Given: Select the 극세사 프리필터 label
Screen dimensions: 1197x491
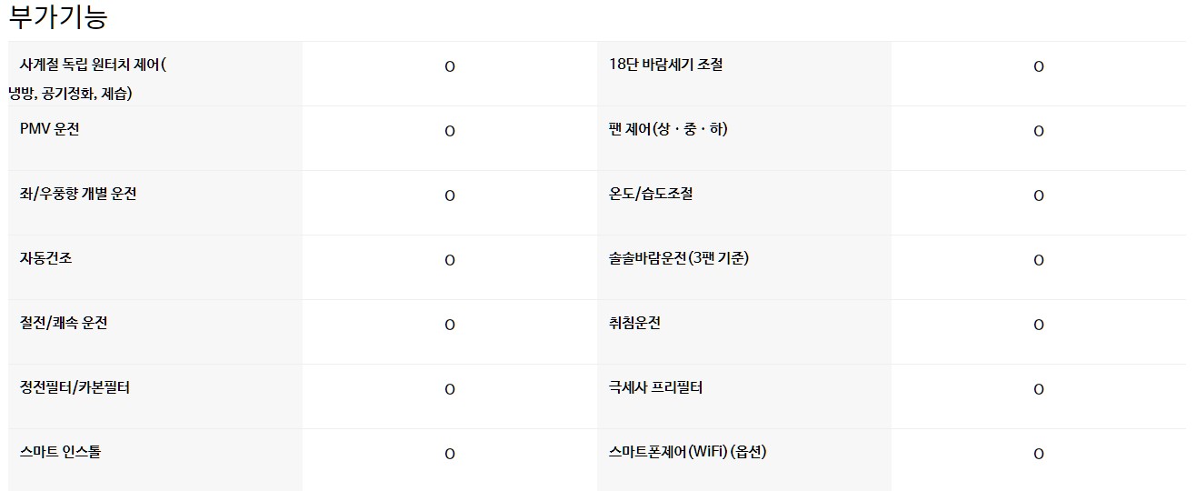Looking at the screenshot, I should click(x=655, y=387).
